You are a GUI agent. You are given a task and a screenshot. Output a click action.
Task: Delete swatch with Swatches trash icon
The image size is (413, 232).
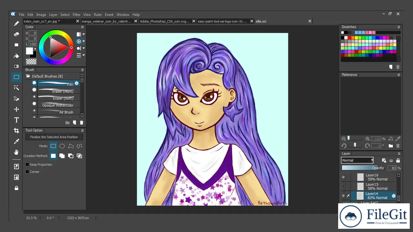[x=398, y=67]
